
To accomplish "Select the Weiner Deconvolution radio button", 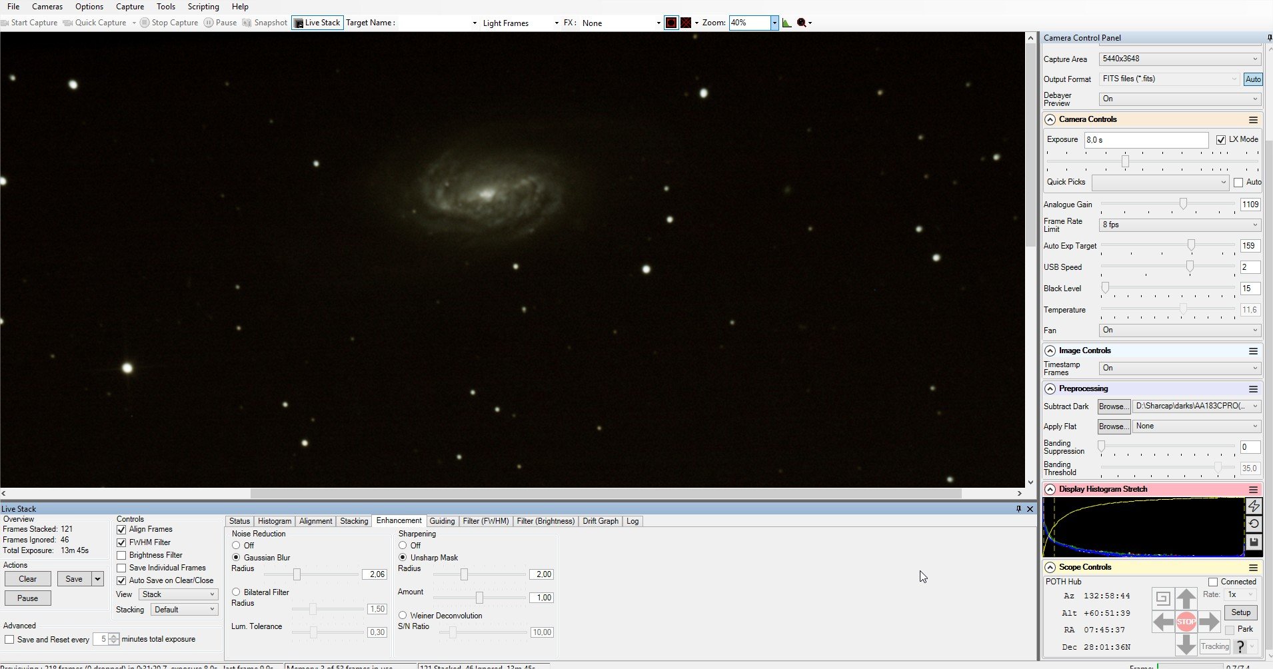I will (403, 616).
